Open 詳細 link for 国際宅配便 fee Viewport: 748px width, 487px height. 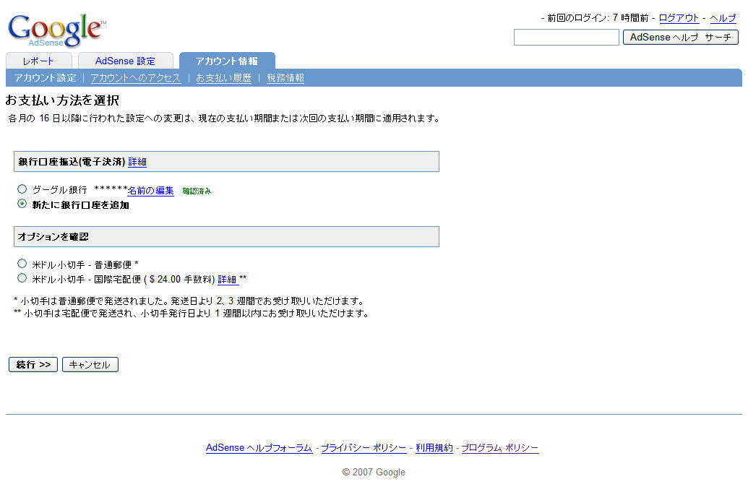point(228,279)
